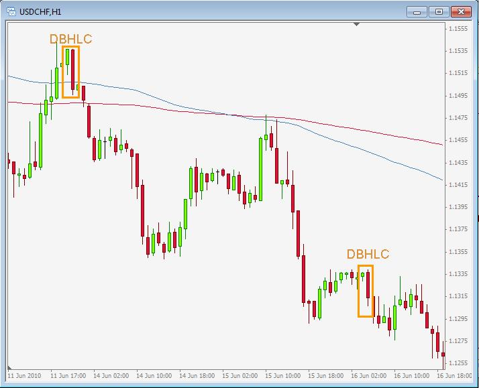Click the 1.1415 price axis label
This screenshot has height=388, width=479.
click(x=458, y=185)
